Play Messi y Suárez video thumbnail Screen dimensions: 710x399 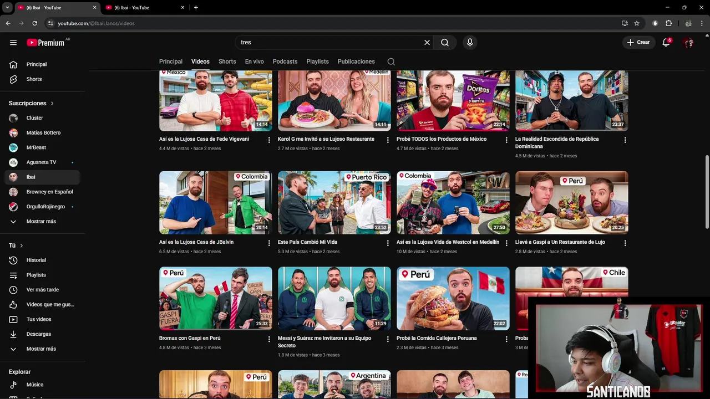[334, 299]
